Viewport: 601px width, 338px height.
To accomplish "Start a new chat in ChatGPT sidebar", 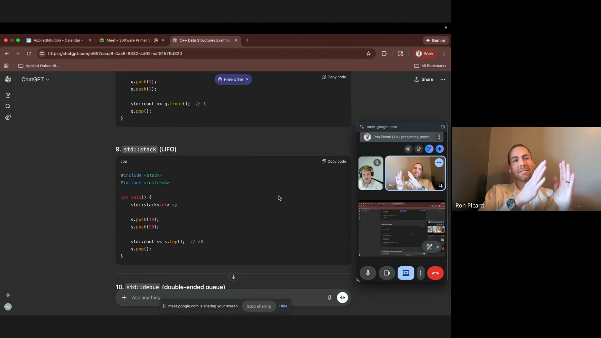I will tap(8, 95).
